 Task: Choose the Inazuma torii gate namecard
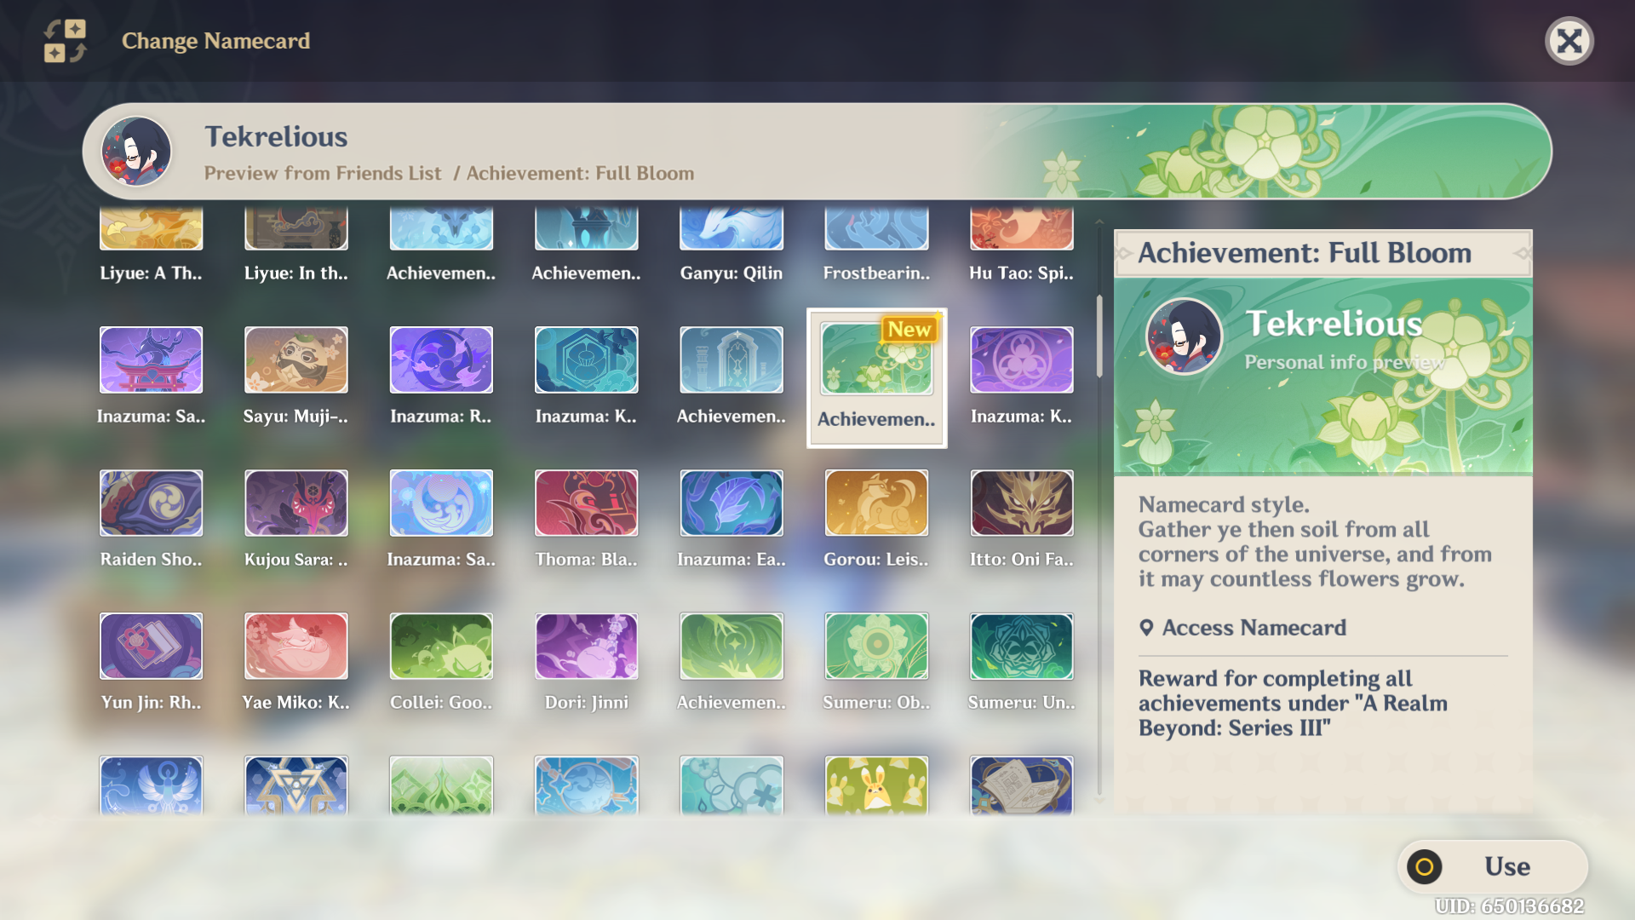point(151,360)
